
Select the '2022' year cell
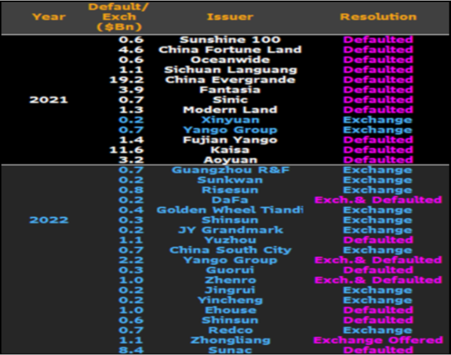[49, 220]
